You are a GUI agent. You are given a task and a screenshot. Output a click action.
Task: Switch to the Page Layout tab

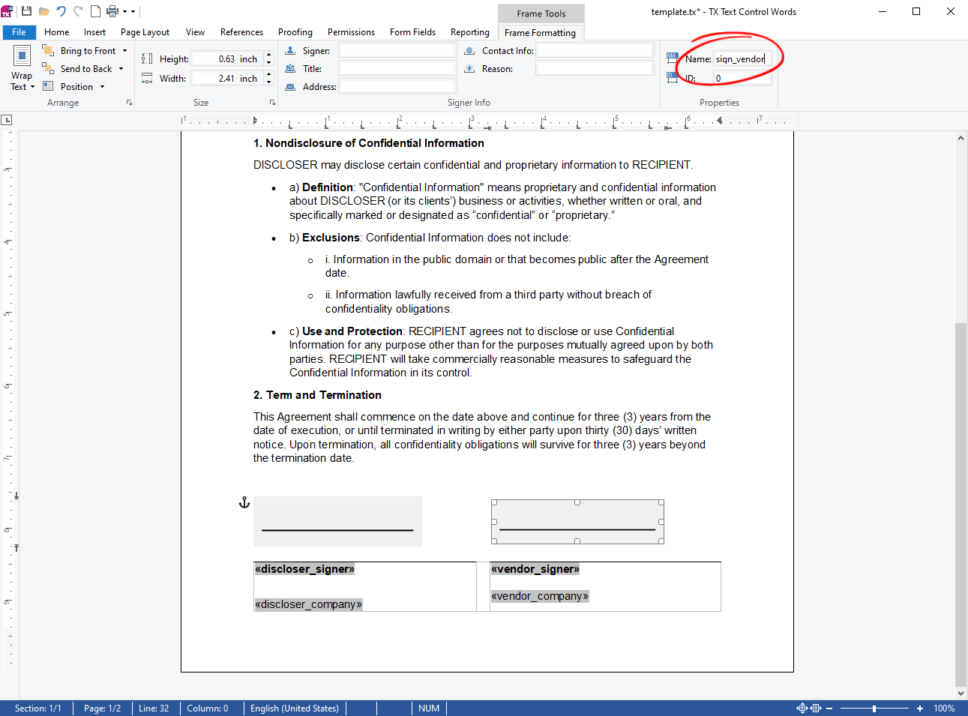145,32
